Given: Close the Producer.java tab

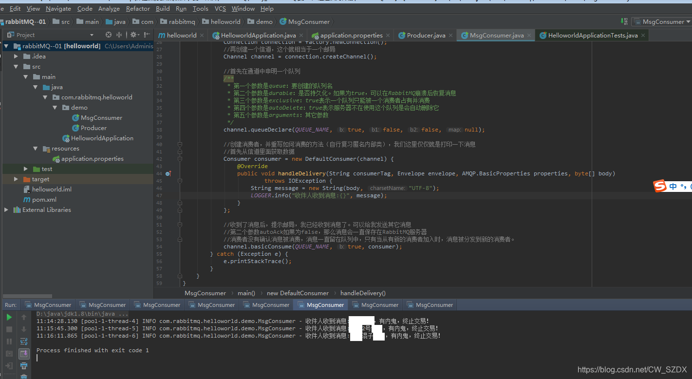Looking at the screenshot, I should click(451, 36).
